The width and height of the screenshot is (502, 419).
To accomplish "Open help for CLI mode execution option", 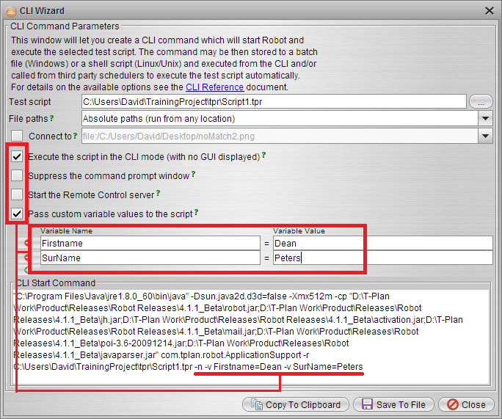I will 264,156.
